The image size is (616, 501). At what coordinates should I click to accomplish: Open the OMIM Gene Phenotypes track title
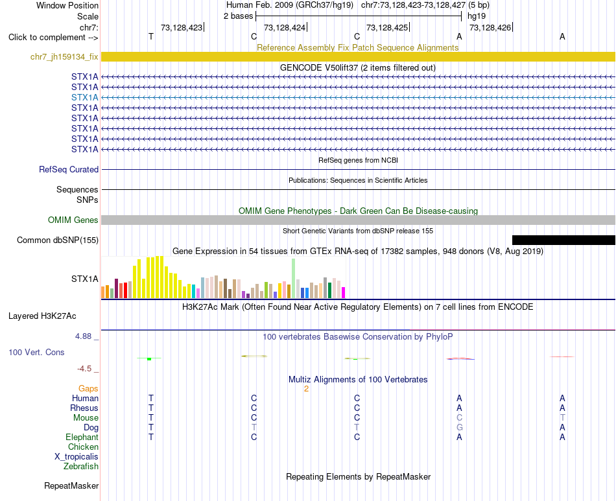point(358,211)
